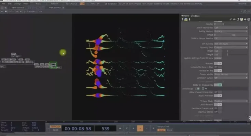Viewport: 251px width, 136px height.
Task: Select the window1 node in network editor
Action: (x=53, y=64)
